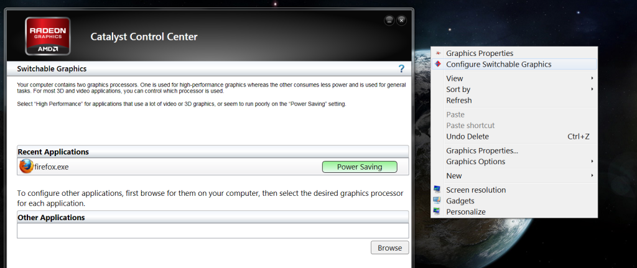Minimize Catalyst Control Center window
637x268 pixels.
point(389,21)
